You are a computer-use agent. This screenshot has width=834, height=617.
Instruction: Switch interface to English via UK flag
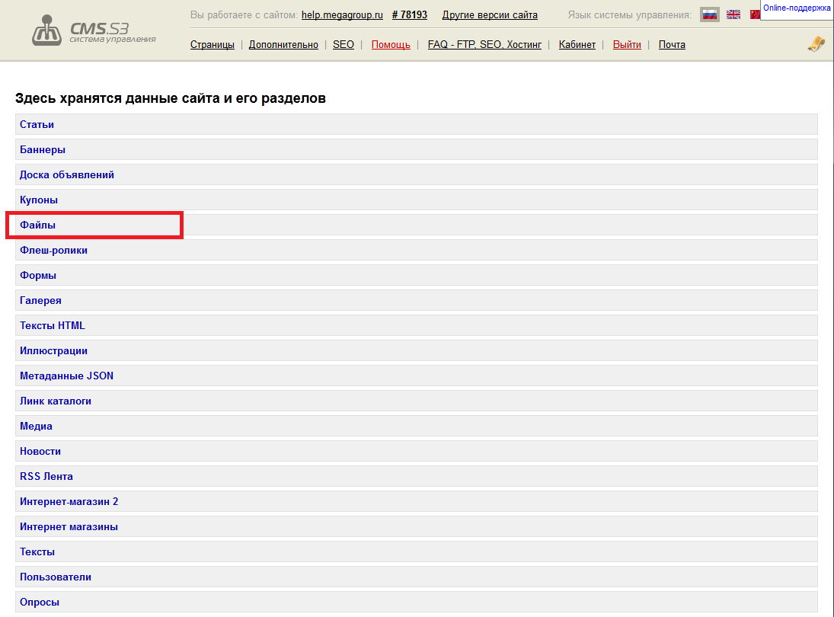click(x=733, y=14)
